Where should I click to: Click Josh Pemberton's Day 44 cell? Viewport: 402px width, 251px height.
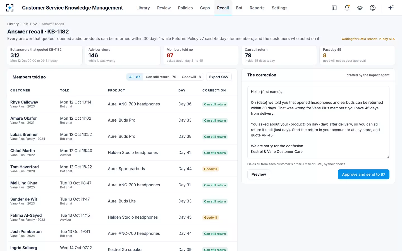(185, 233)
